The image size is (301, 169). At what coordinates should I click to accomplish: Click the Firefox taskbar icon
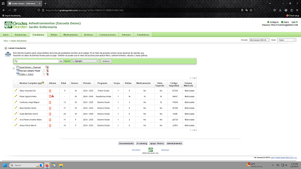click(47, 165)
